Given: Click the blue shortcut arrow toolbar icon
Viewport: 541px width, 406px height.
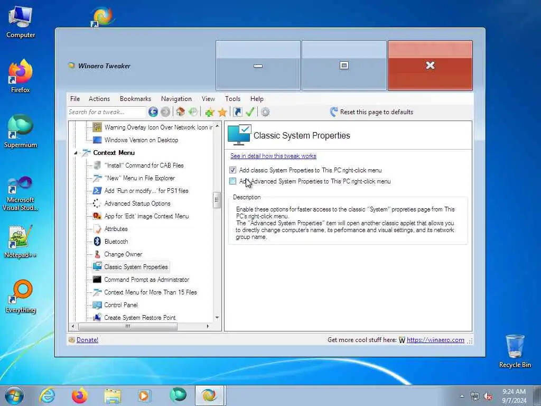Looking at the screenshot, I should coord(238,112).
